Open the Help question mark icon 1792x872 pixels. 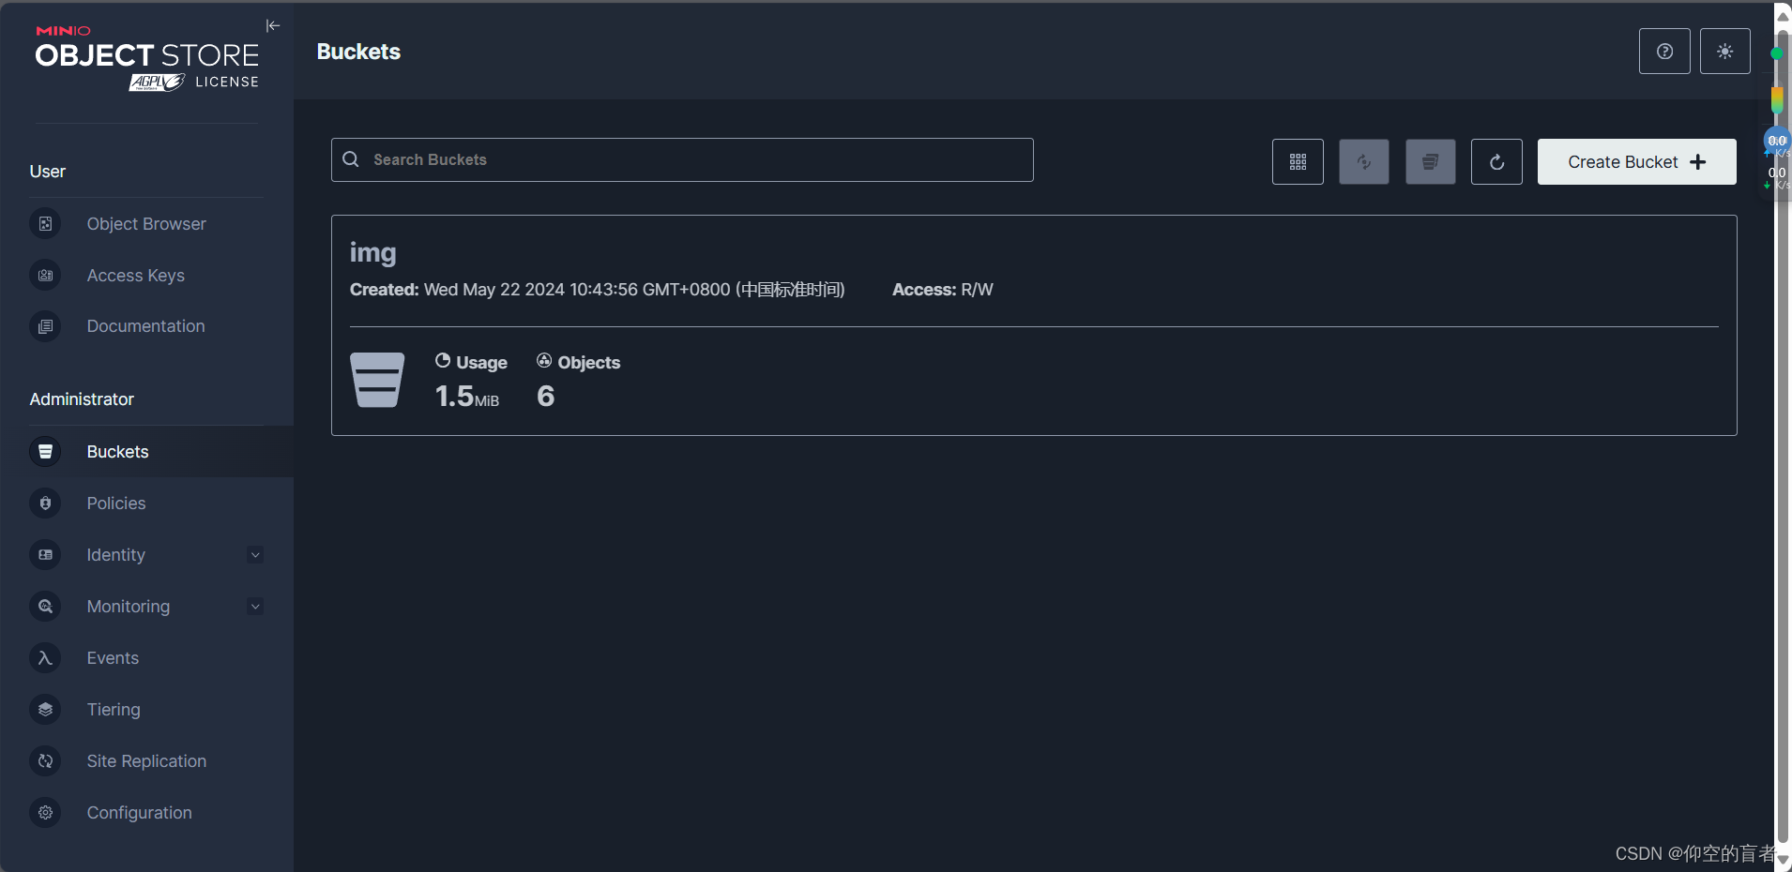click(x=1663, y=51)
